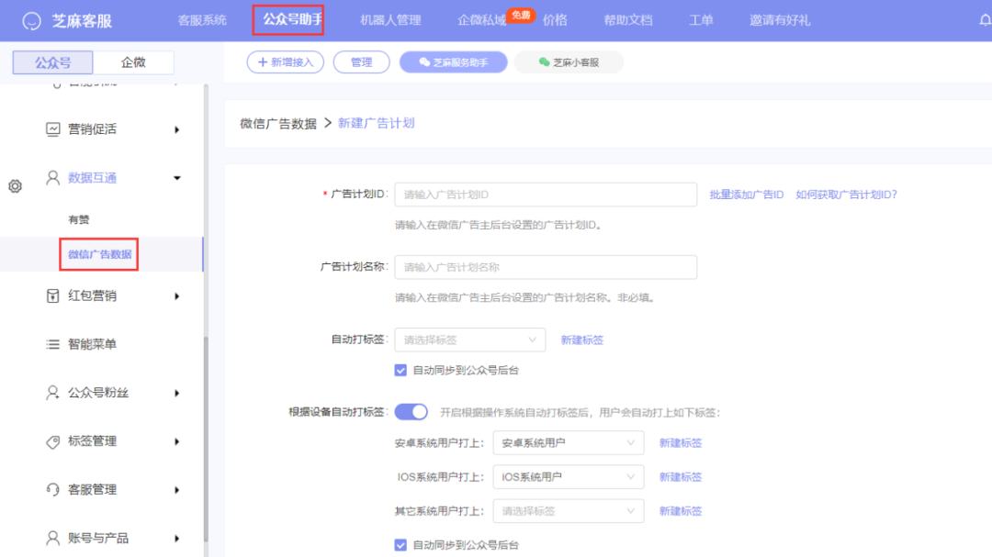Open the 自动打标签 请选择标签 dropdown

(469, 340)
